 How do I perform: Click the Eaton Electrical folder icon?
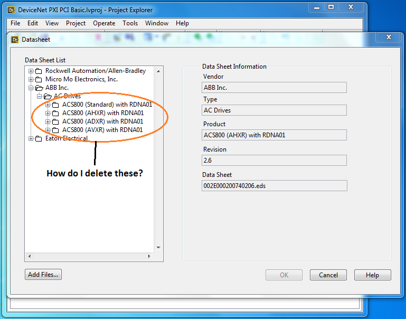click(x=39, y=138)
